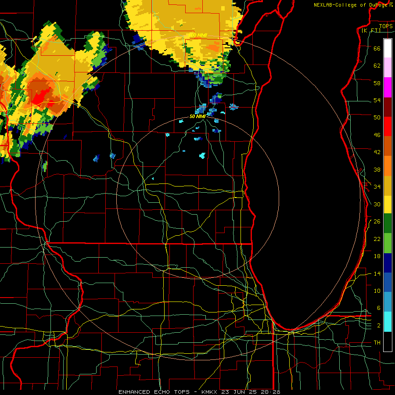This screenshot has width=395, height=395.
Task: Click the legend value 22
Action: [x=377, y=239]
